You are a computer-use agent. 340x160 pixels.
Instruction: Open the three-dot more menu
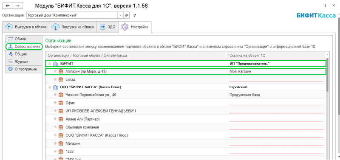325,6
